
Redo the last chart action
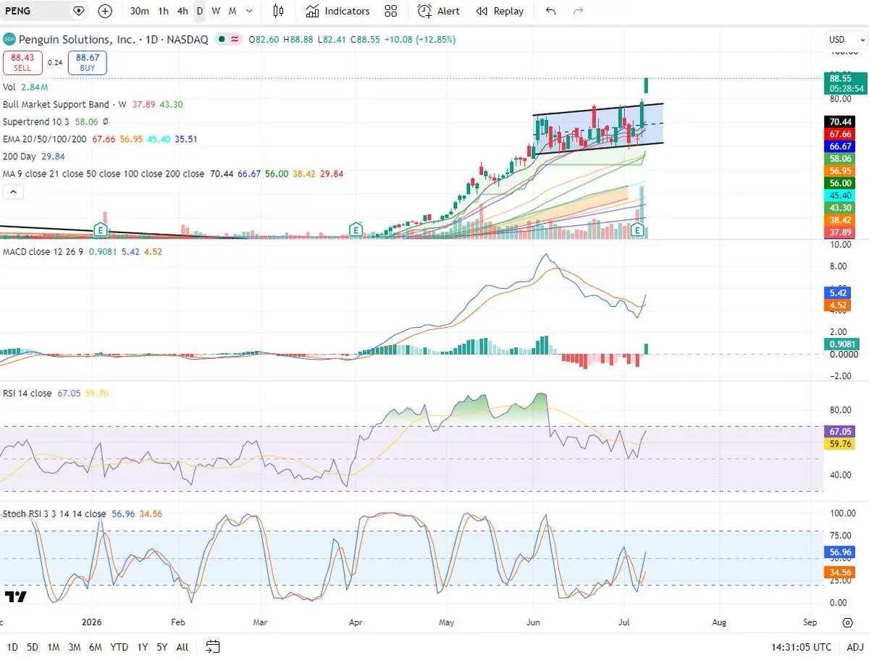click(x=578, y=11)
